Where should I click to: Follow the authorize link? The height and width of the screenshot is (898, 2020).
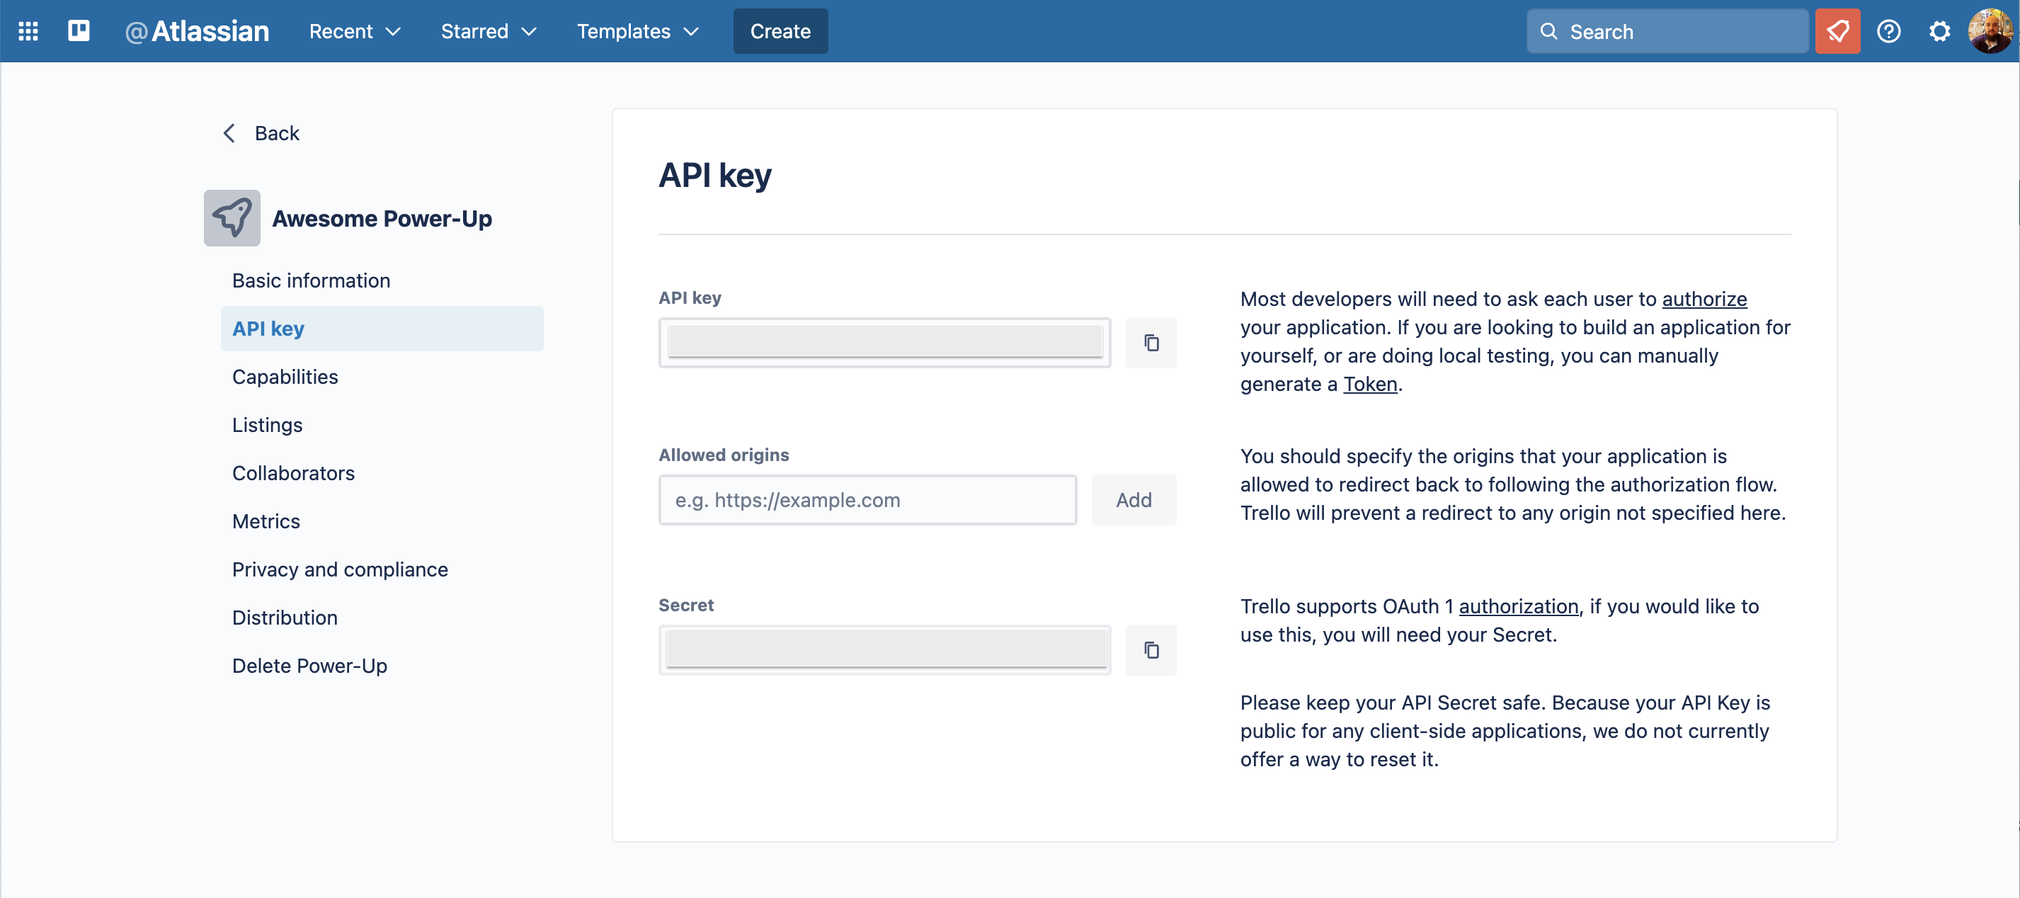pos(1704,300)
